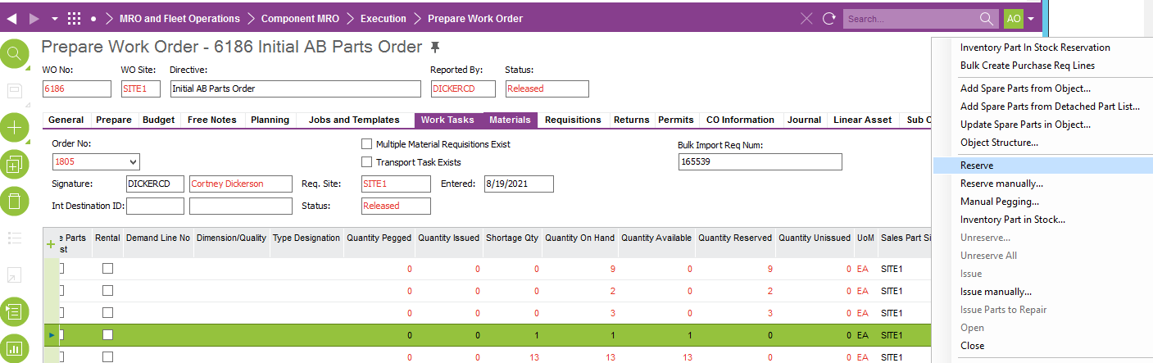The image size is (1153, 363).
Task: Click the Quantity On Hand column header
Action: point(579,238)
